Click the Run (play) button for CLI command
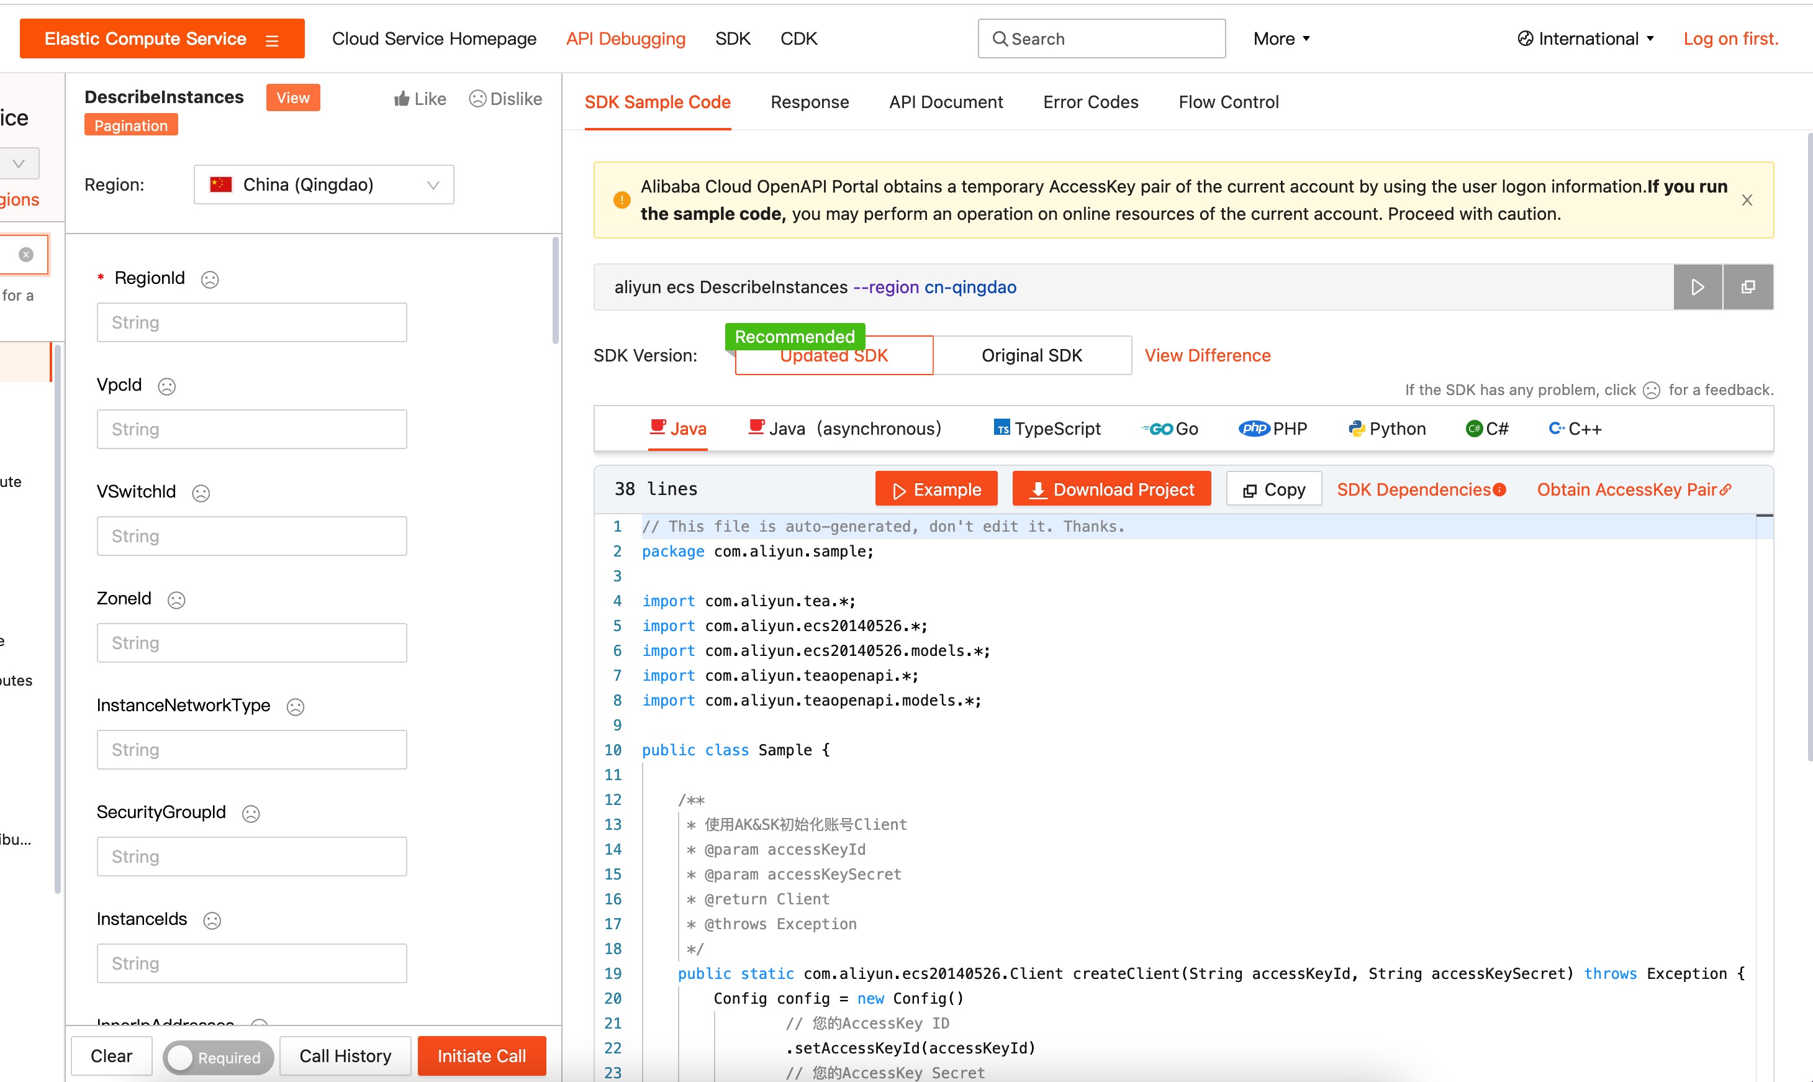This screenshot has height=1082, width=1813. 1697,286
